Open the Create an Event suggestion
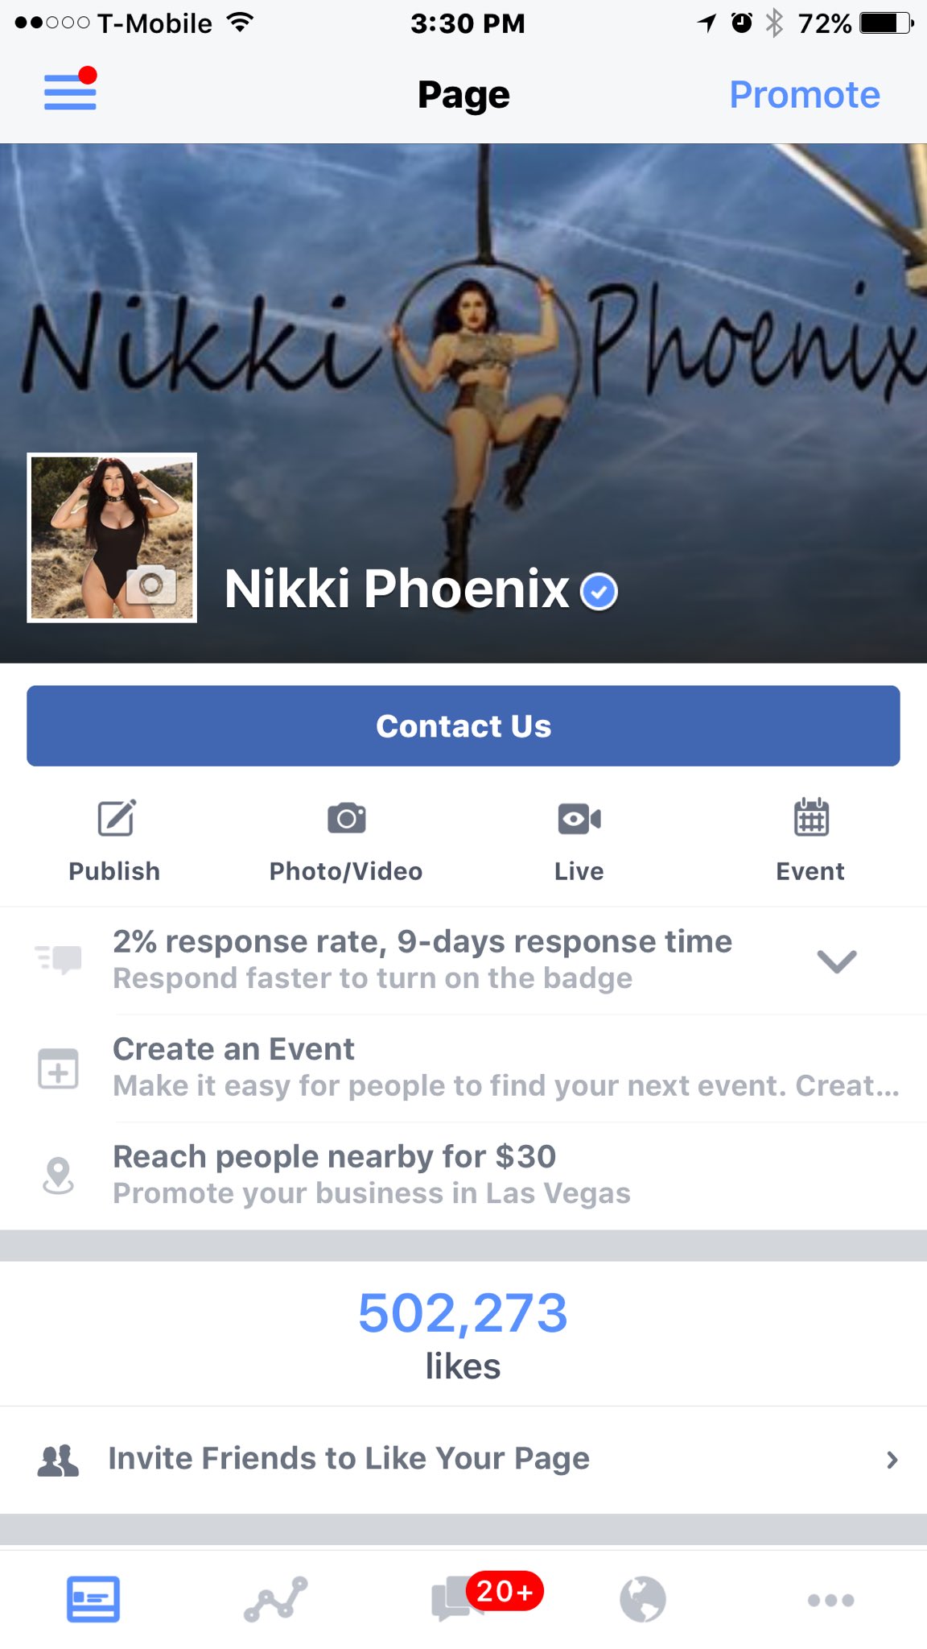 [x=463, y=1068]
